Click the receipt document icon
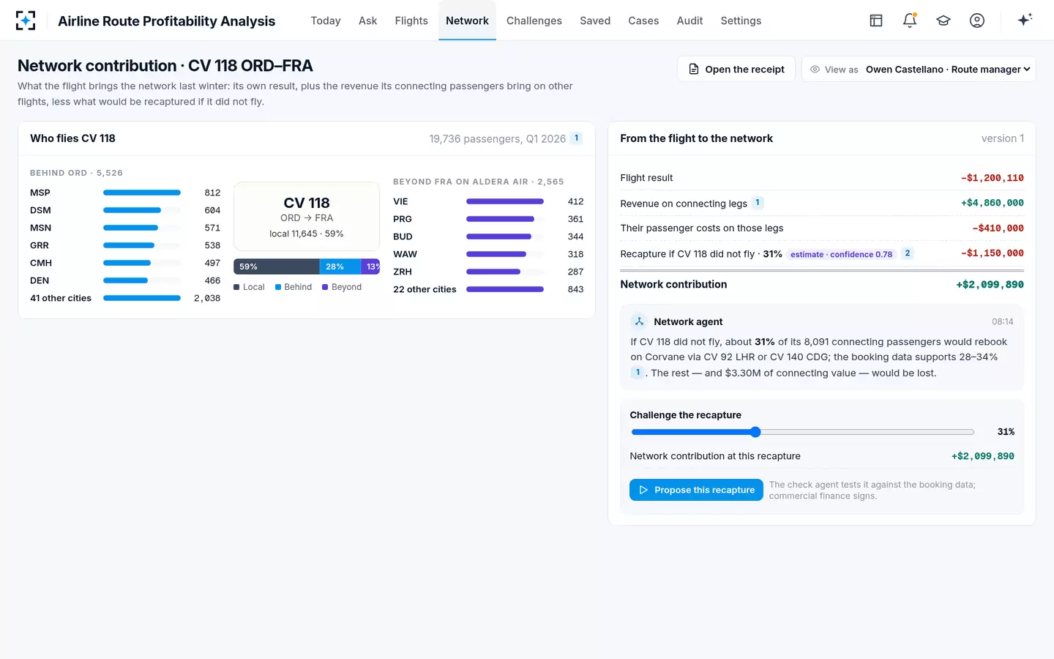Image resolution: width=1054 pixels, height=659 pixels. click(x=694, y=69)
